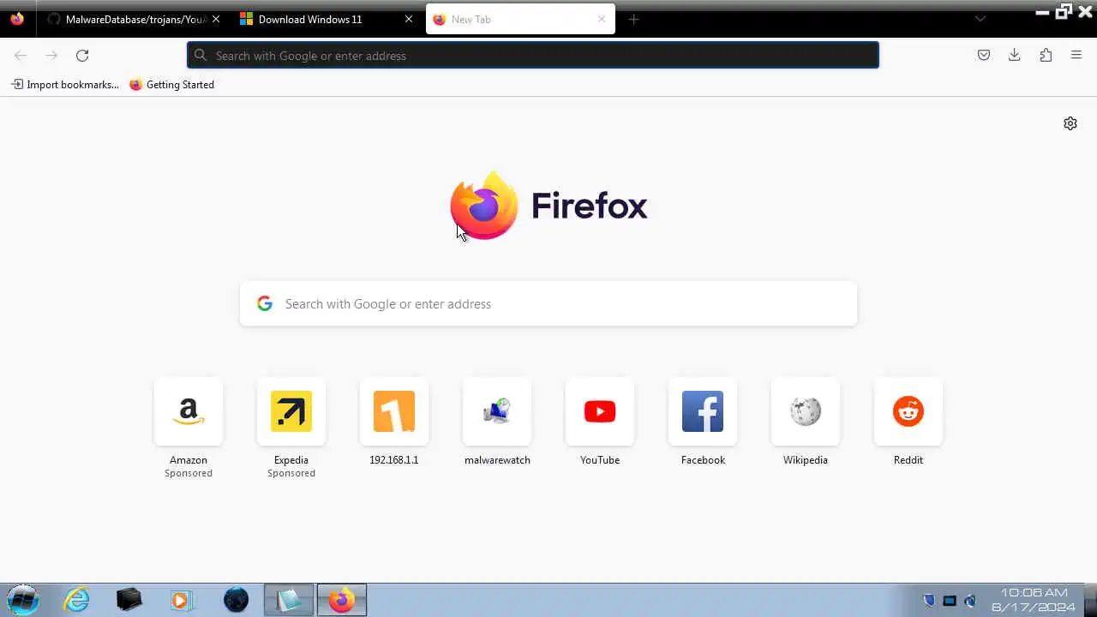Image resolution: width=1097 pixels, height=617 pixels.
Task: Click the volume speaker tray icon
Action: point(970,601)
